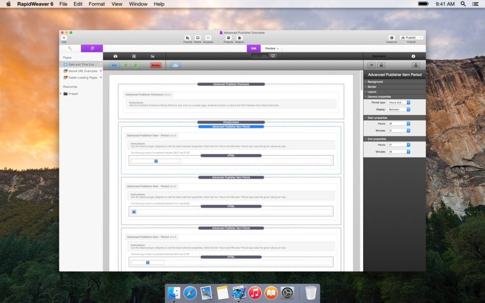The image size is (485, 303).
Task: Click the Publish button
Action: tap(409, 38)
